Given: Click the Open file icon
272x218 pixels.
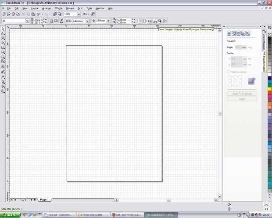Looking at the screenshot, I should tap(8, 14).
